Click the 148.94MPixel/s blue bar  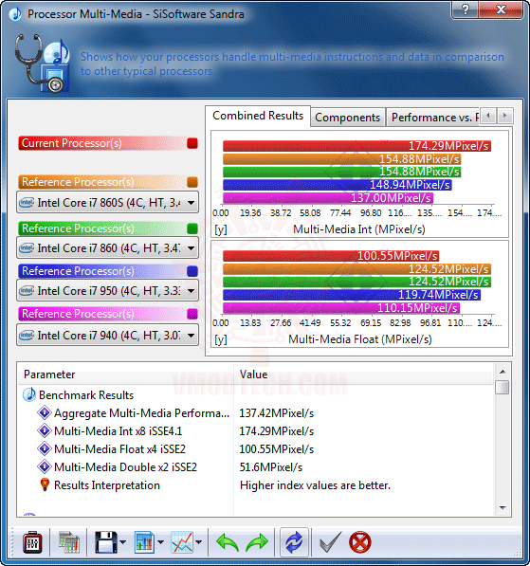coord(338,185)
